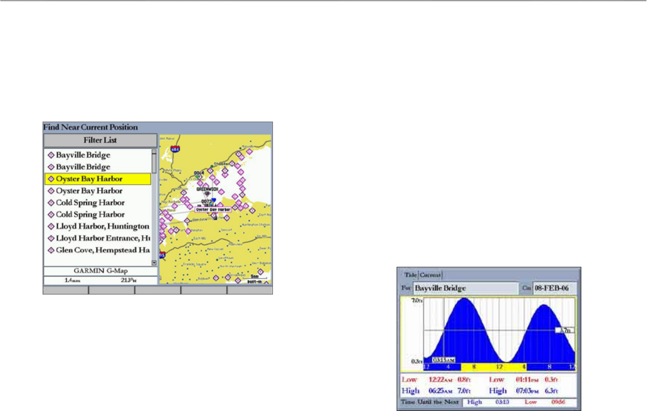The height and width of the screenshot is (411, 647).
Task: Click the Filter List button
Action: (x=100, y=140)
